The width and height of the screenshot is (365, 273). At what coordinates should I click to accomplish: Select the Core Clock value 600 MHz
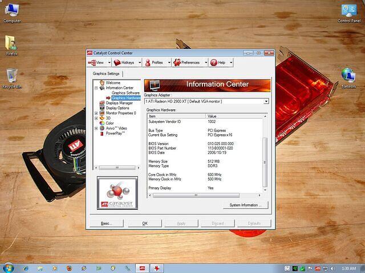click(214, 175)
